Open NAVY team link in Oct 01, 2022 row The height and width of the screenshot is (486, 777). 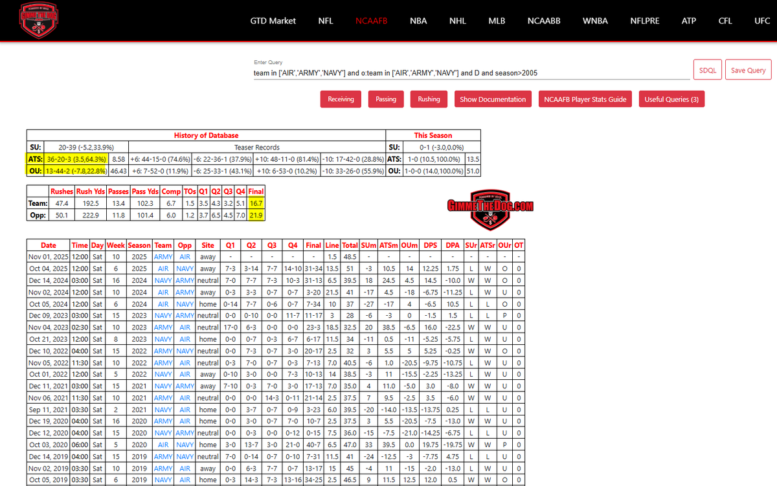163,374
